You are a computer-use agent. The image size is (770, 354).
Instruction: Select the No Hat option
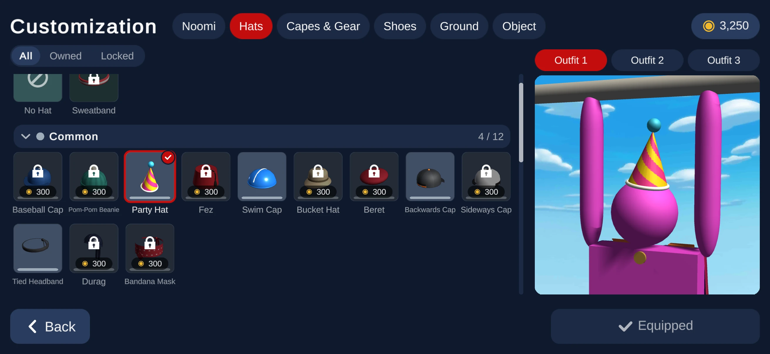click(38, 87)
